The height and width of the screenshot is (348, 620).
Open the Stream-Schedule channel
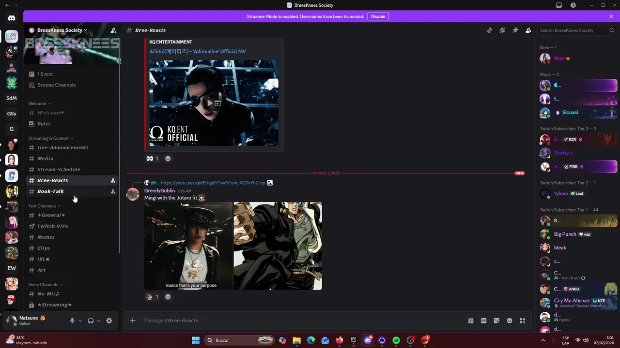(x=72, y=170)
